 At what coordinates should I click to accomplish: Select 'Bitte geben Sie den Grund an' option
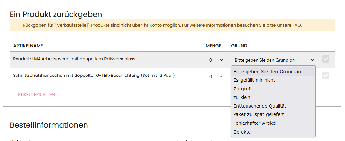(x=273, y=72)
